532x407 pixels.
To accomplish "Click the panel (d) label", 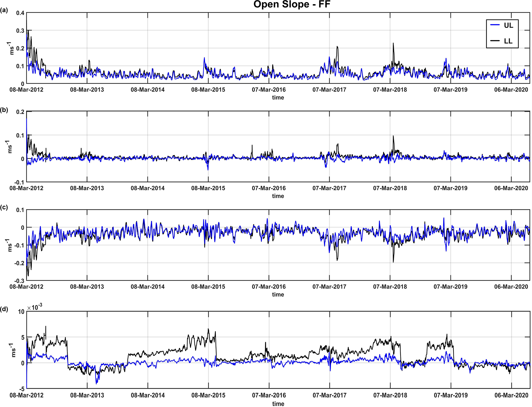I will [4, 309].
